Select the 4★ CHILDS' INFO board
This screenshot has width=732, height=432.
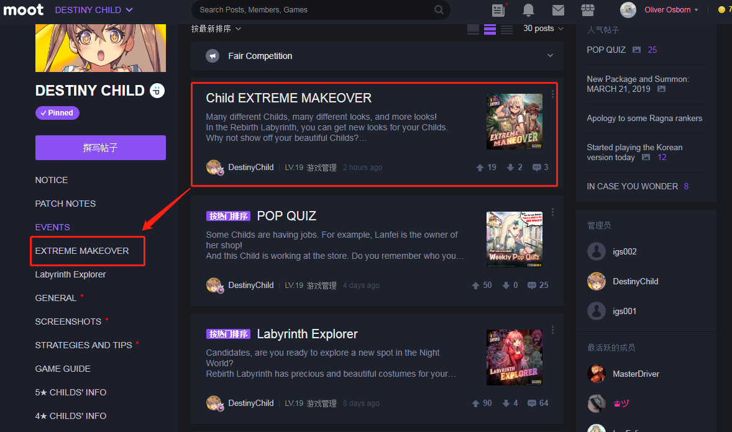coord(71,416)
